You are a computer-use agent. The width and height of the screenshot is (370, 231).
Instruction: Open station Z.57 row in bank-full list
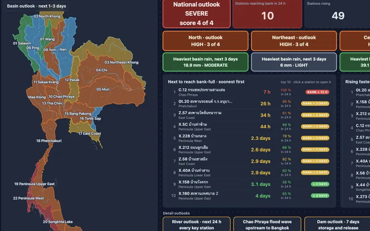click(x=250, y=115)
